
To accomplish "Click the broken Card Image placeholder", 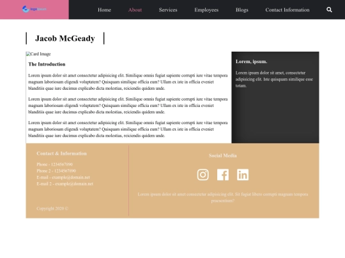I will tap(38, 54).
